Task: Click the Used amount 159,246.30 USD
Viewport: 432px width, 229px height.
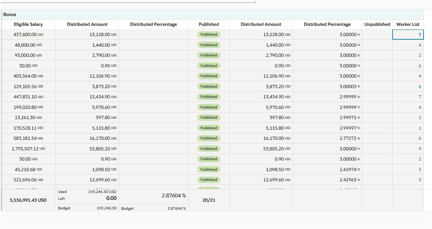Action: coord(102,192)
